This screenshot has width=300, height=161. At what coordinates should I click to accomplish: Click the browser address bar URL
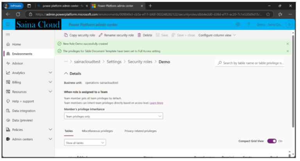point(148,14)
